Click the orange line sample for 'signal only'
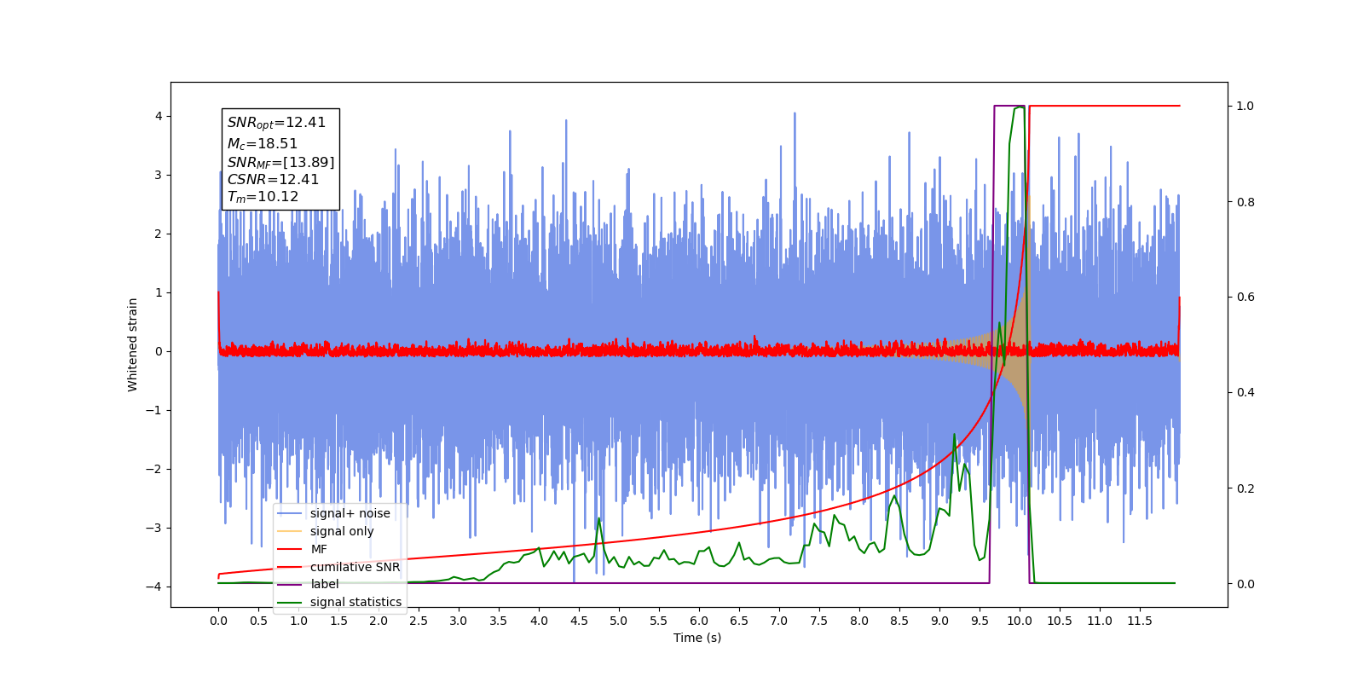1364x682 pixels. [290, 531]
